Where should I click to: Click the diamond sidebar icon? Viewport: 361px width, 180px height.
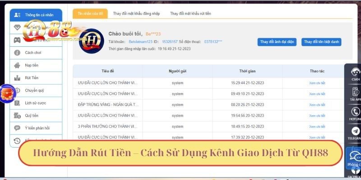17,27
